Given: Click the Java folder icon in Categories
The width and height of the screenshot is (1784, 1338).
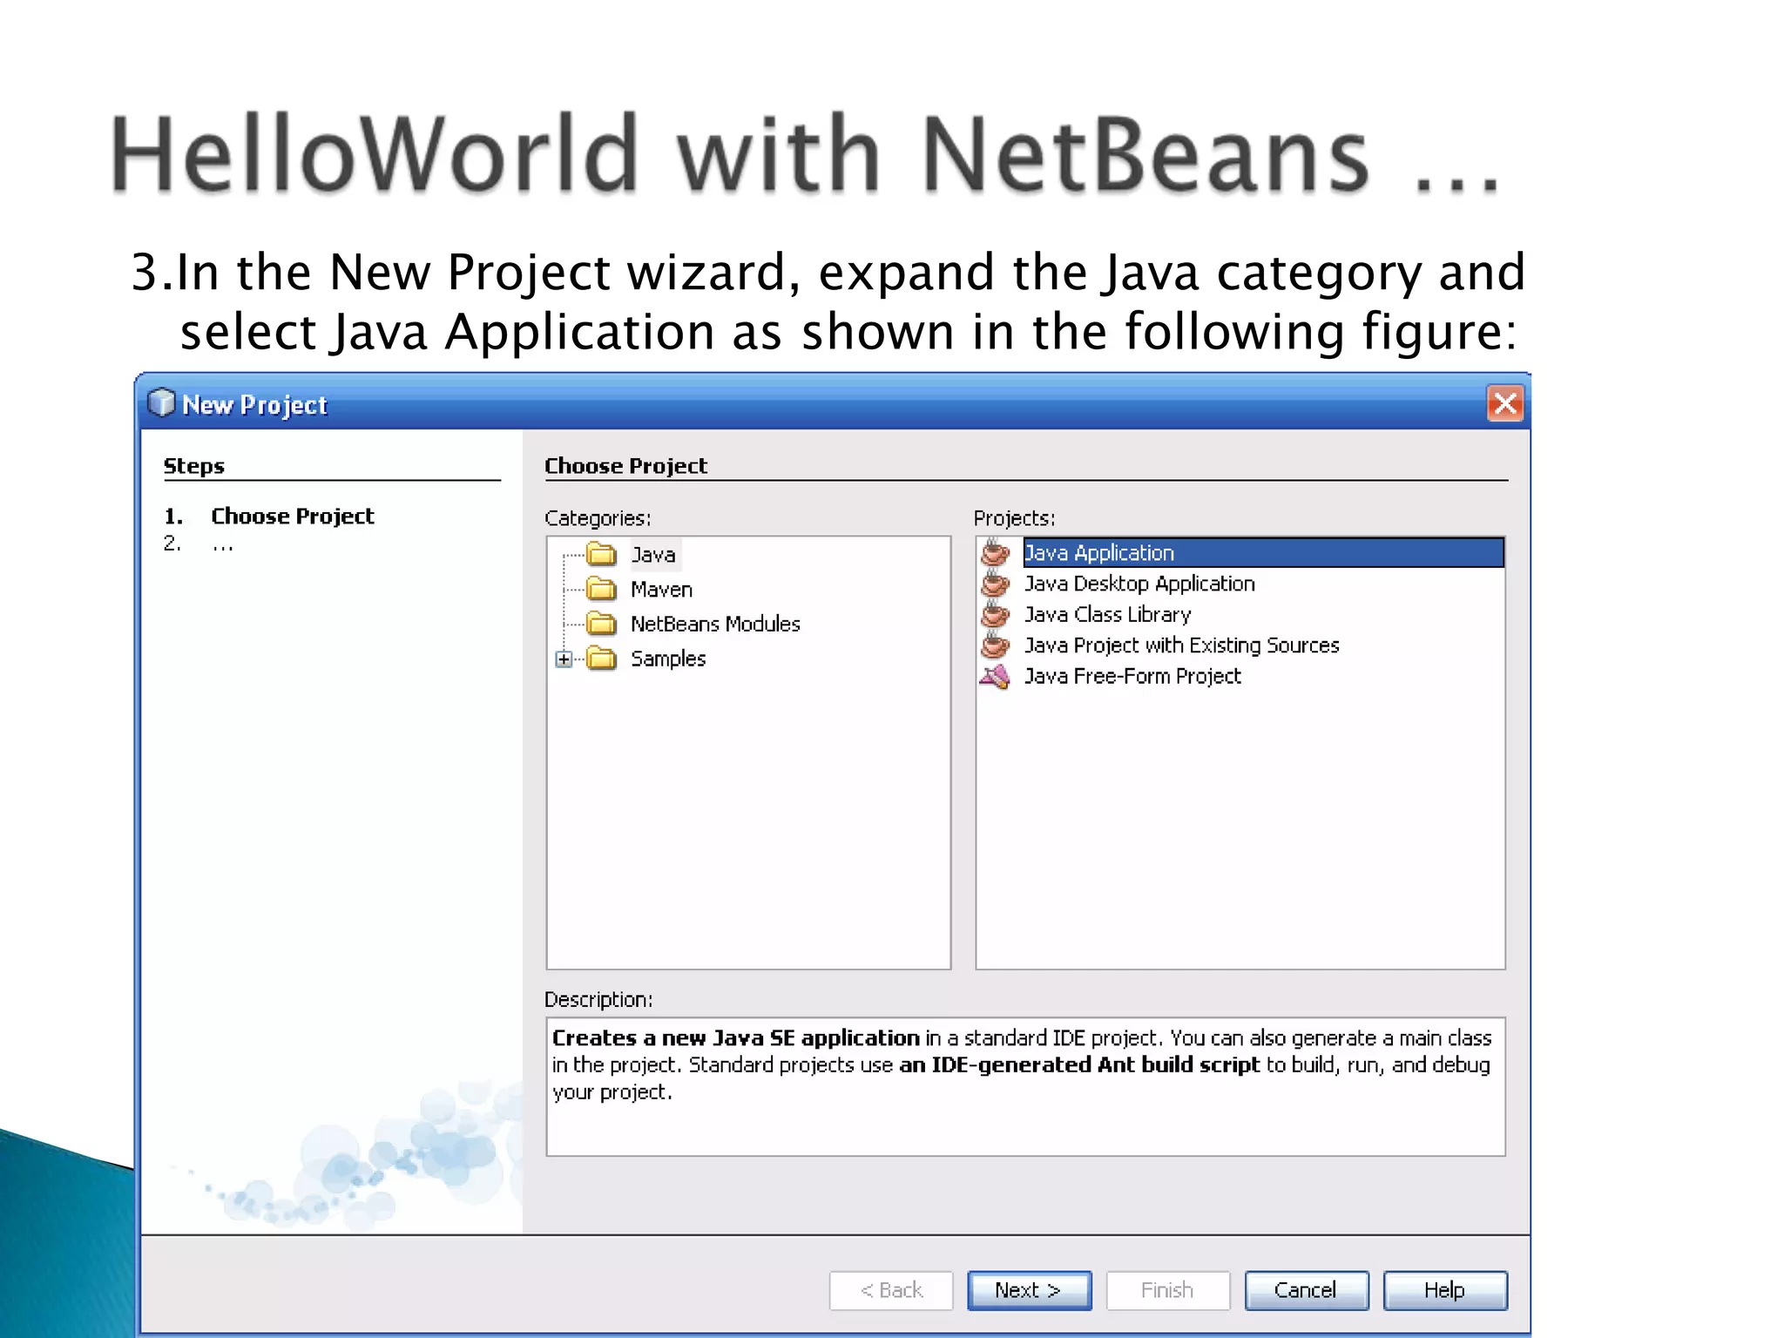Looking at the screenshot, I should 601,554.
